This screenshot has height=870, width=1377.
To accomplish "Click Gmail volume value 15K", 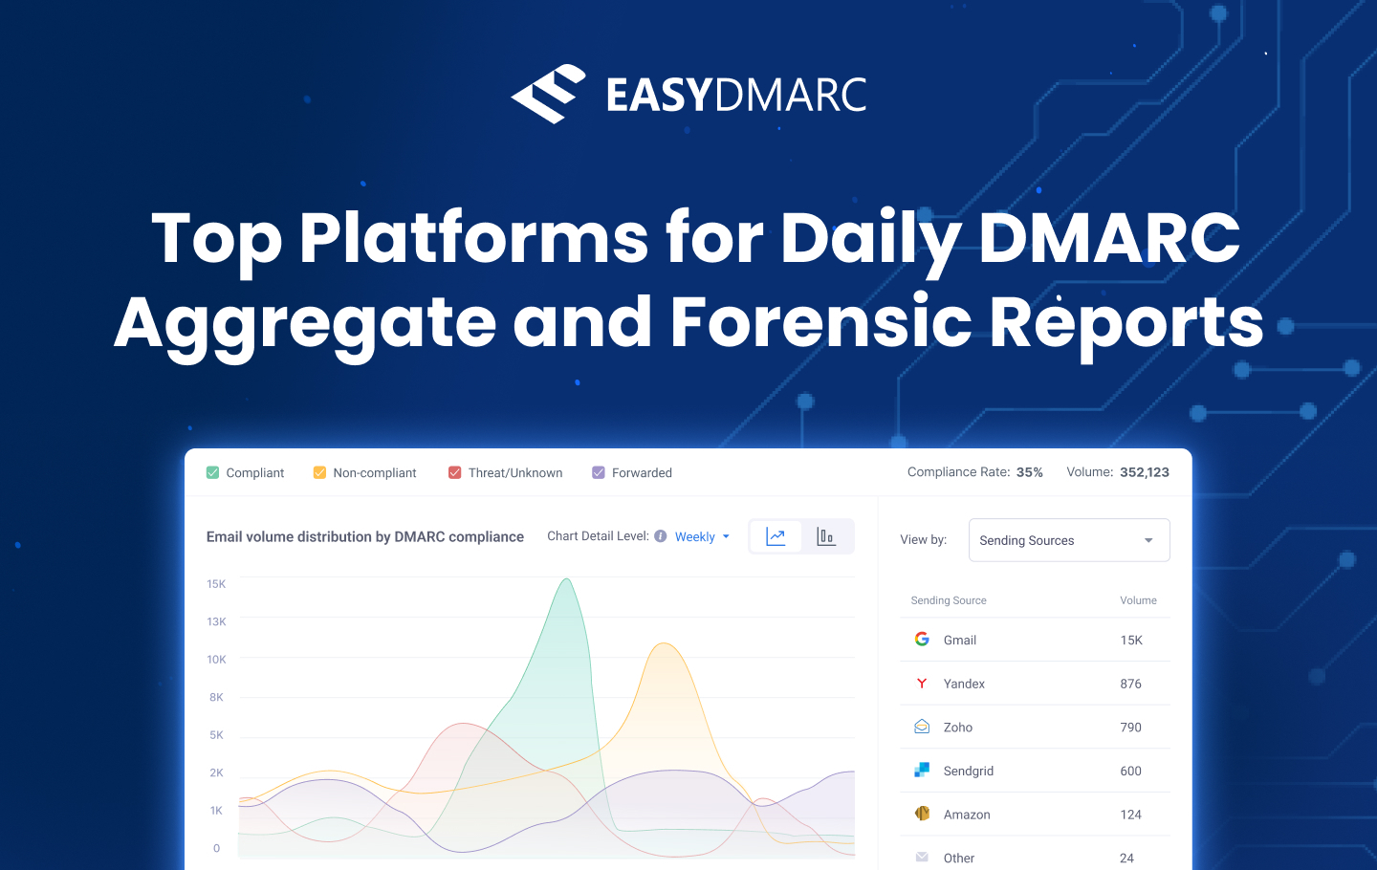I will click(1131, 641).
